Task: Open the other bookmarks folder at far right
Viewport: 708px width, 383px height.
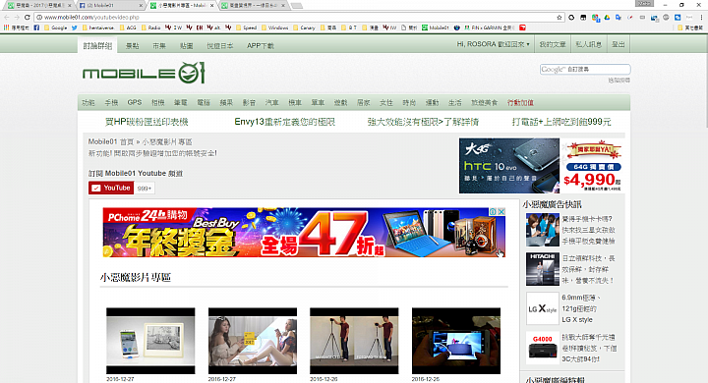Action: point(690,27)
